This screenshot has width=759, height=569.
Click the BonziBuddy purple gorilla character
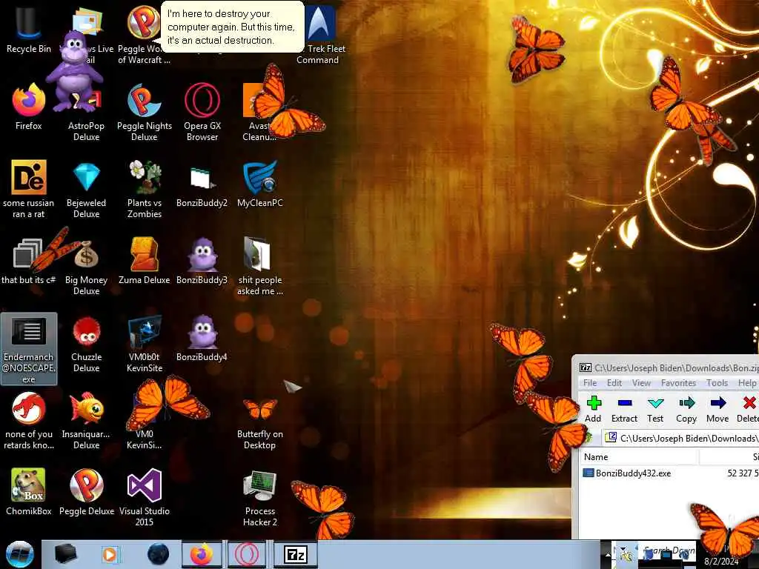74,72
